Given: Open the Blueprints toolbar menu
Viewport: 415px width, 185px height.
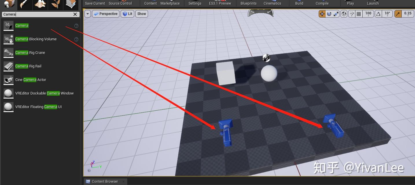Looking at the screenshot, I should (x=248, y=3).
